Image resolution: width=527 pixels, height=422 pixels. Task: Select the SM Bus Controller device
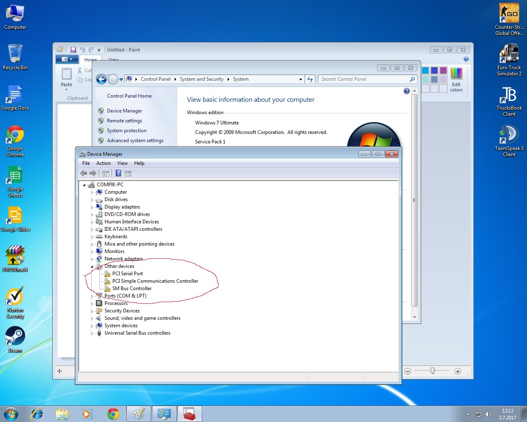point(132,288)
